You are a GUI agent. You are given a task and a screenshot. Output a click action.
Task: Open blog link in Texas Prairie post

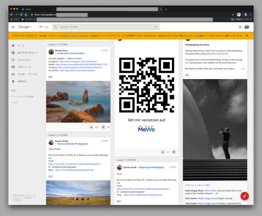click(x=74, y=170)
